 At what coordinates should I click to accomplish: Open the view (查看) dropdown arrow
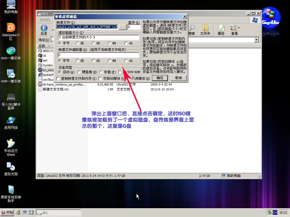[x=239, y=28]
